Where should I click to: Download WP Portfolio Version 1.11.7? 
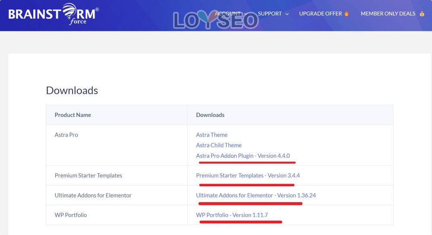tap(232, 215)
